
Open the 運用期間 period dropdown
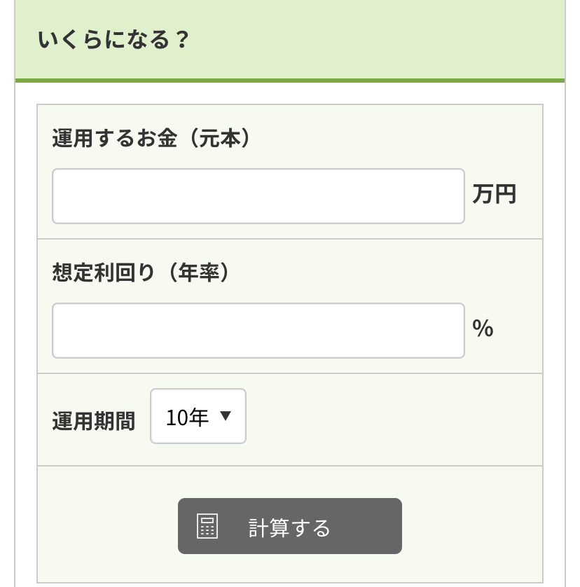pos(198,416)
